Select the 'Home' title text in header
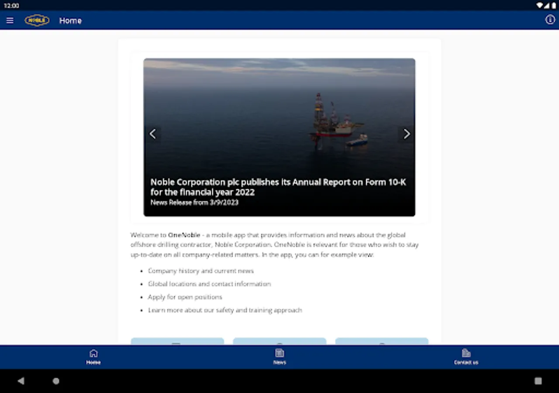 tap(70, 21)
